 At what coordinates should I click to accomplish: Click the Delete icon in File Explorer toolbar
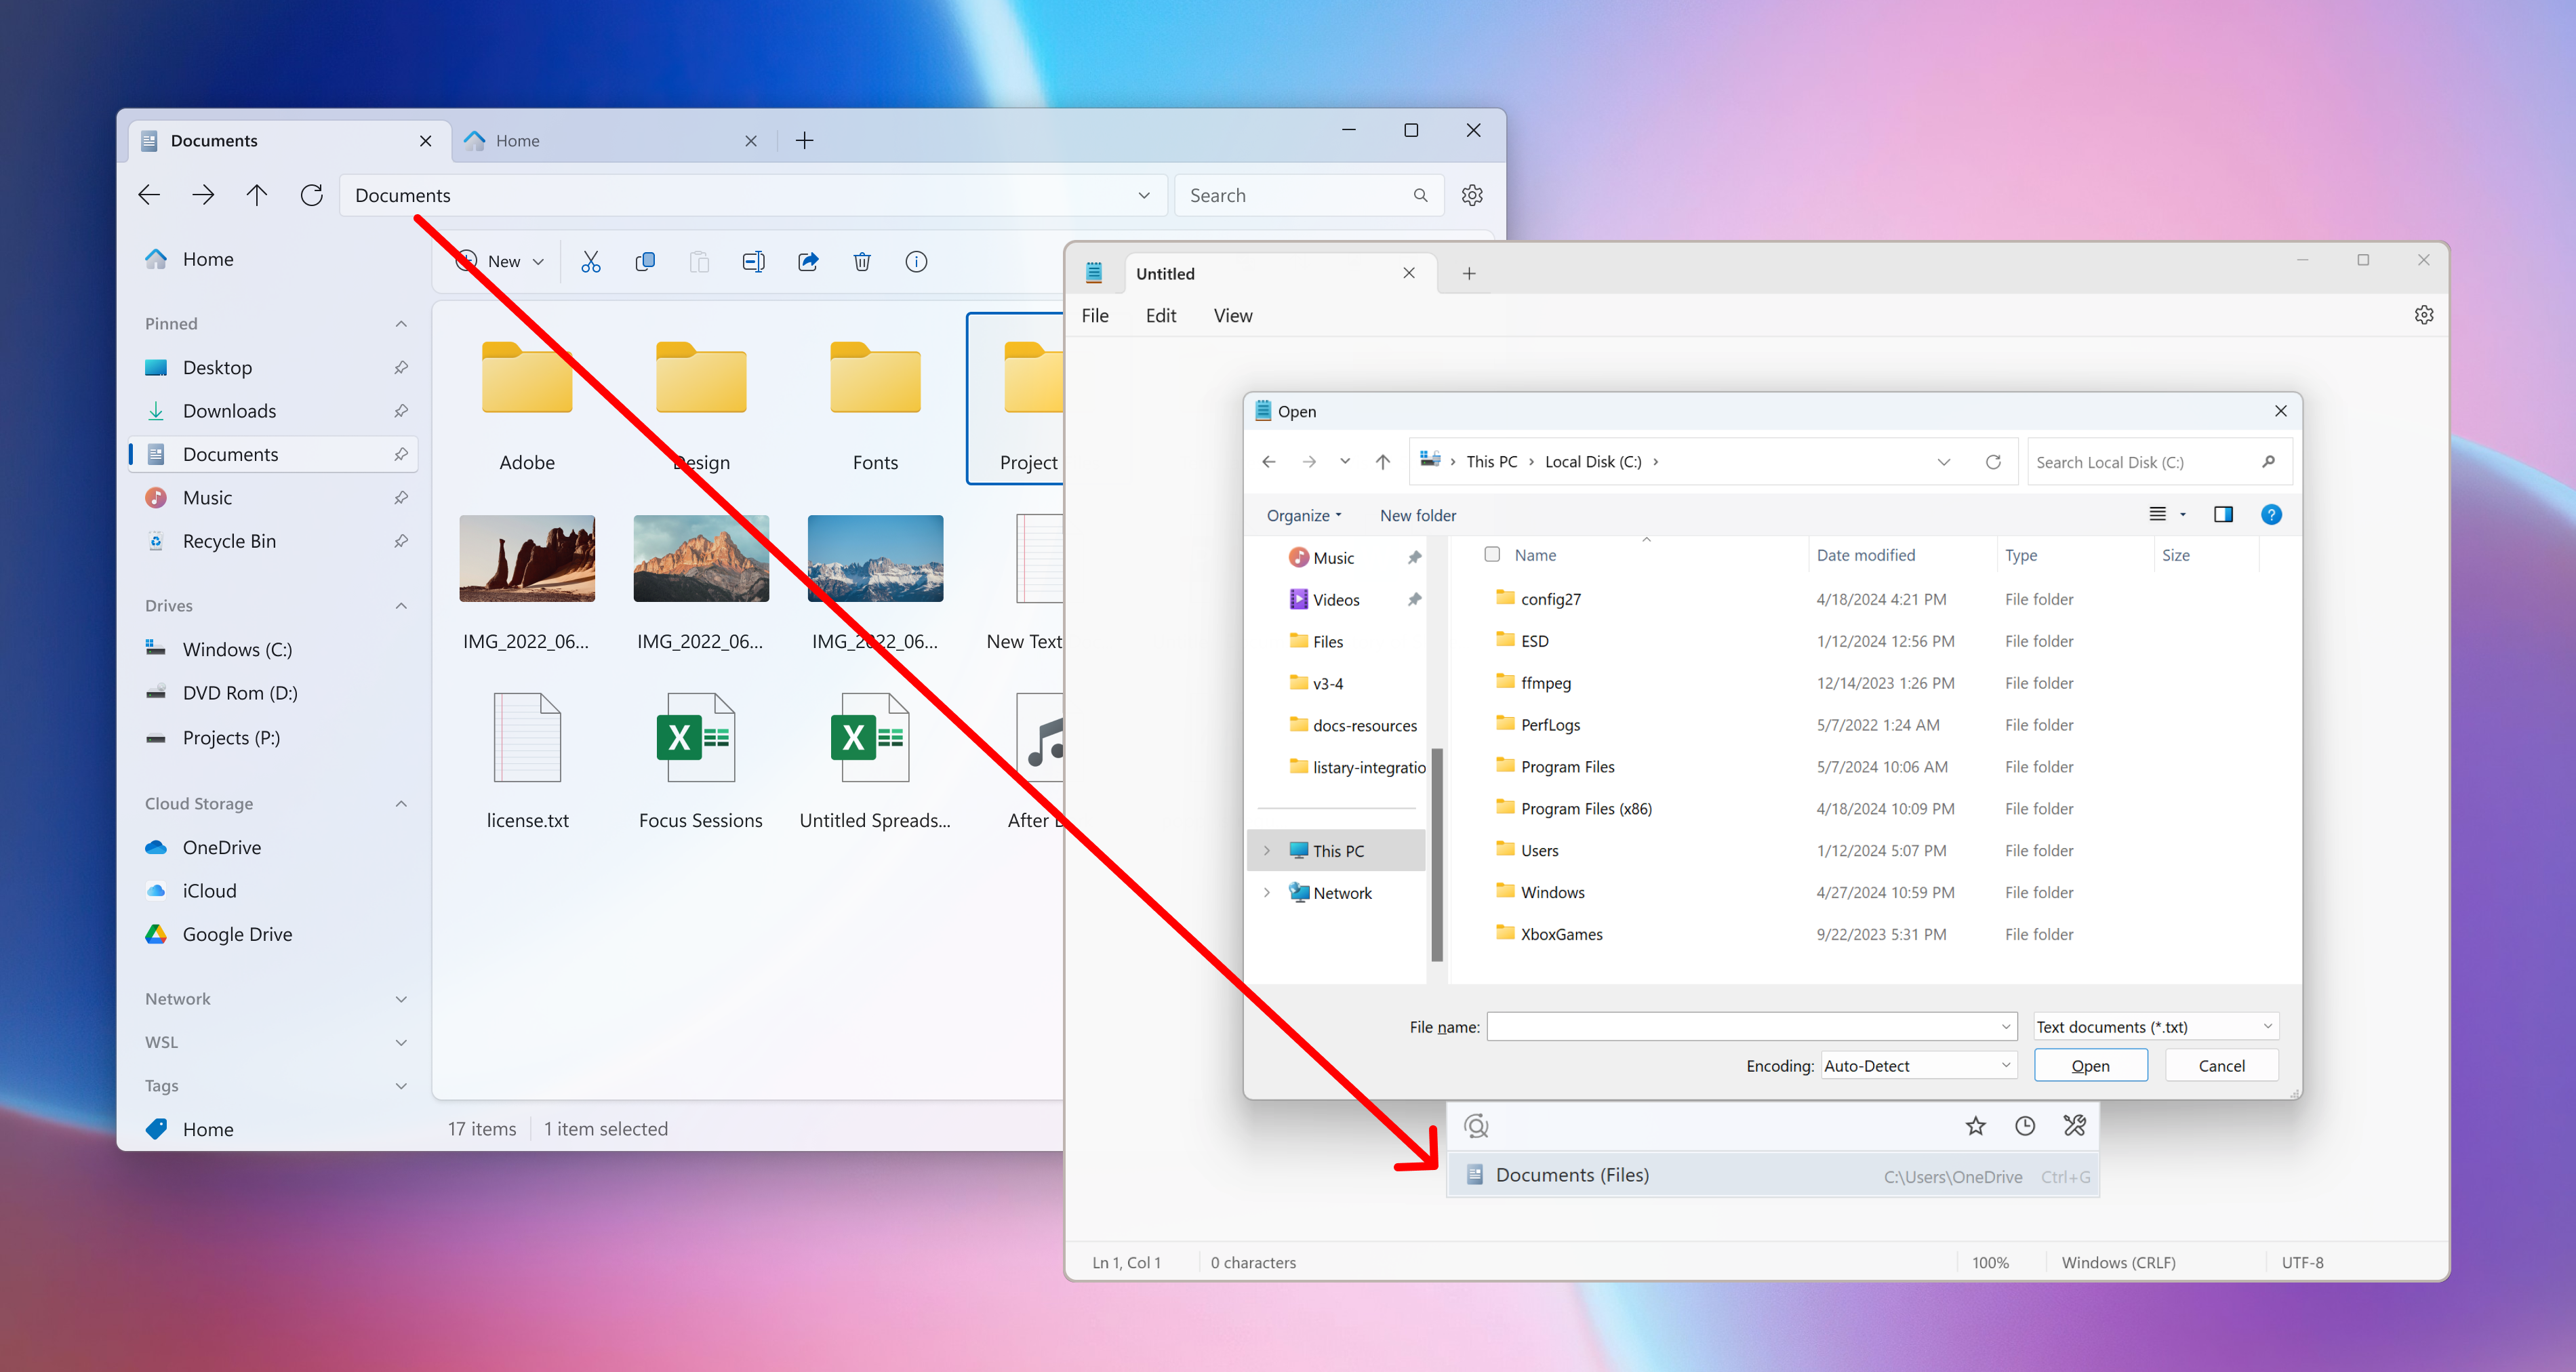click(864, 261)
